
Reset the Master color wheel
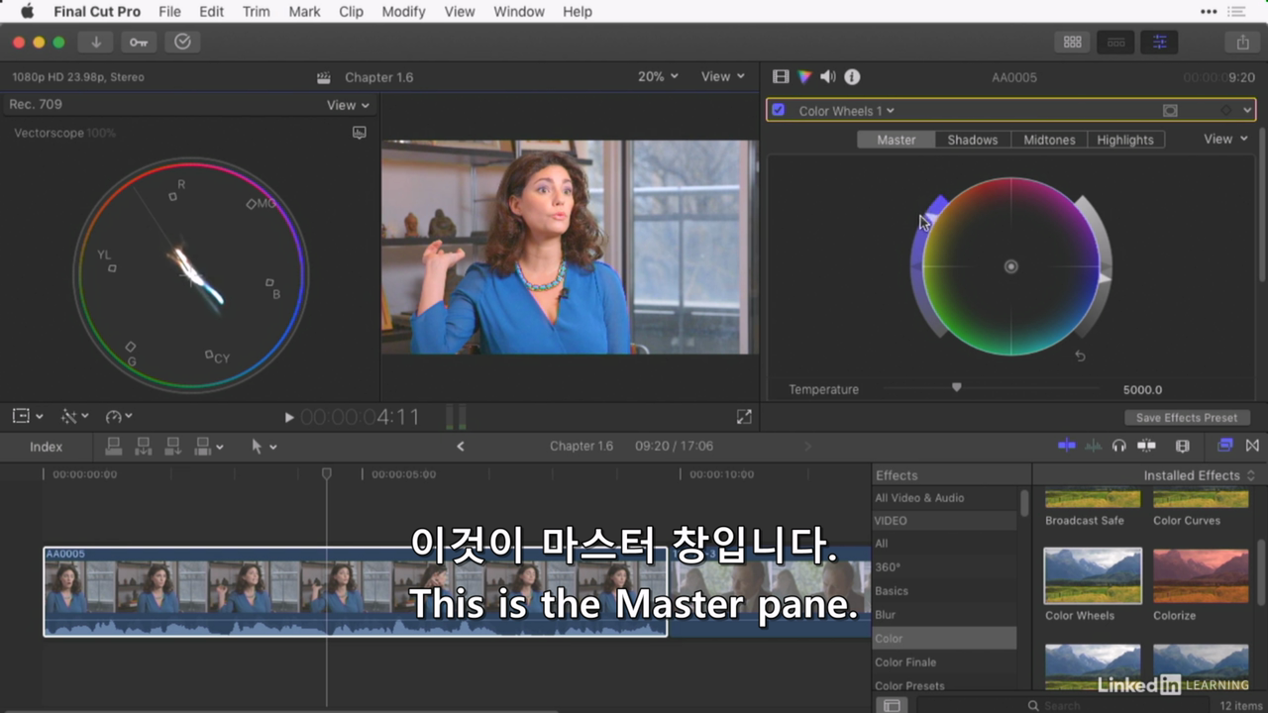1080,356
